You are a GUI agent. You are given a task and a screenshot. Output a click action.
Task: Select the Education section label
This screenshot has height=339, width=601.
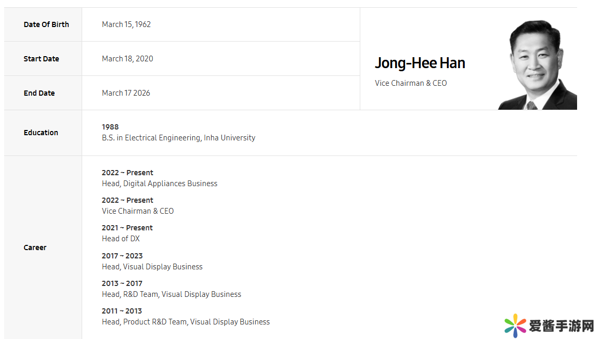pos(41,133)
